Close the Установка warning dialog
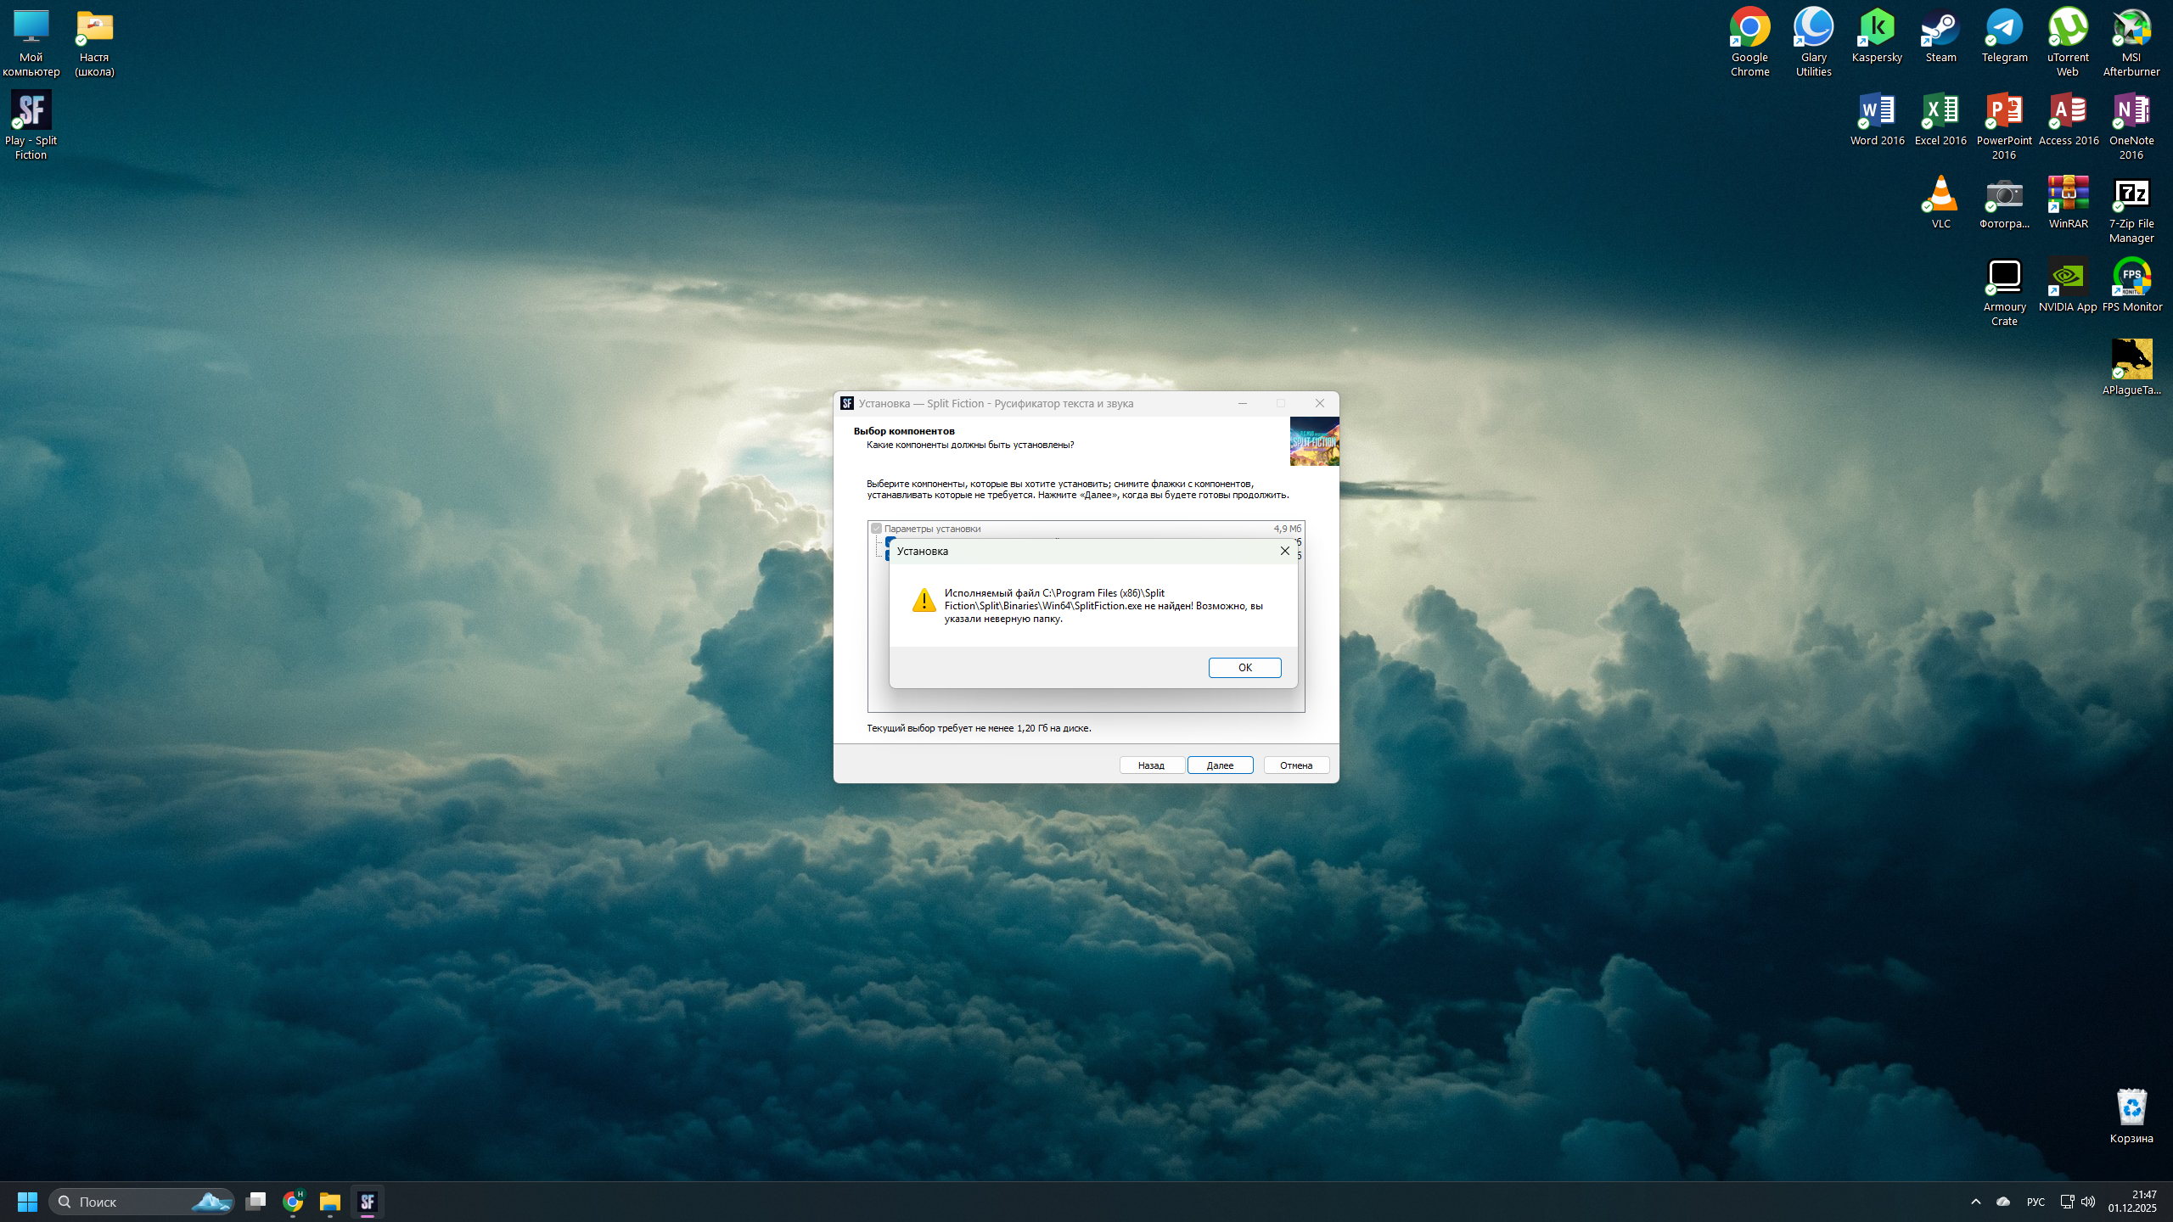Viewport: 2173px width, 1222px height. tap(1284, 551)
